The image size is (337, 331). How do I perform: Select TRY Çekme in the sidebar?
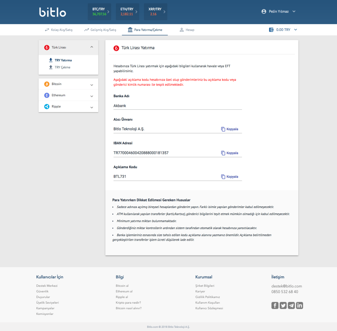click(62, 67)
